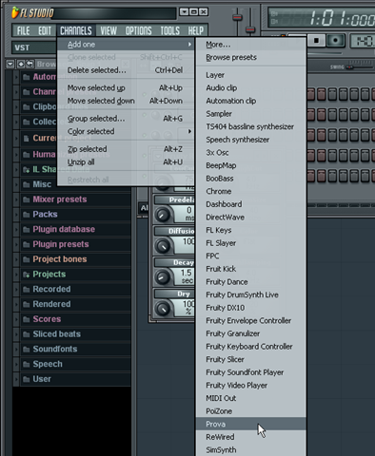This screenshot has height=456, width=375.
Task: Add a 3x Osc channel
Action: click(x=250, y=153)
